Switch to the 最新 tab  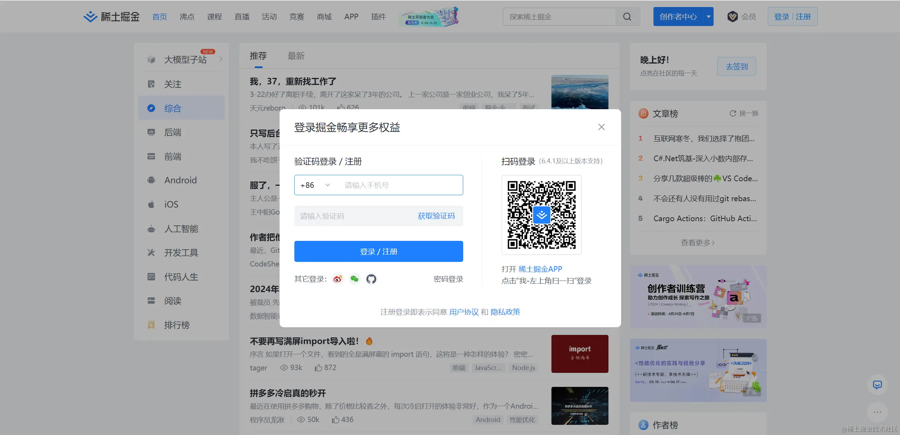(x=296, y=56)
